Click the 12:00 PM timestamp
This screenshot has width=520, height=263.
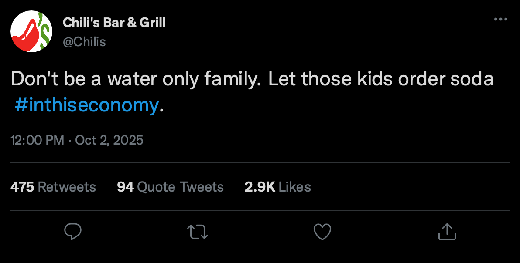[37, 140]
